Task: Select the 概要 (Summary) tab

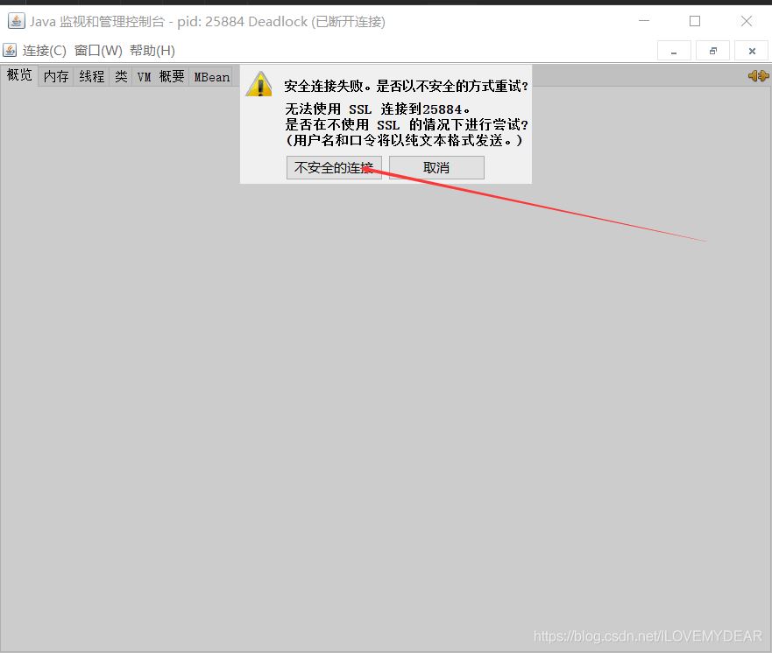Action: pyautogui.click(x=172, y=76)
